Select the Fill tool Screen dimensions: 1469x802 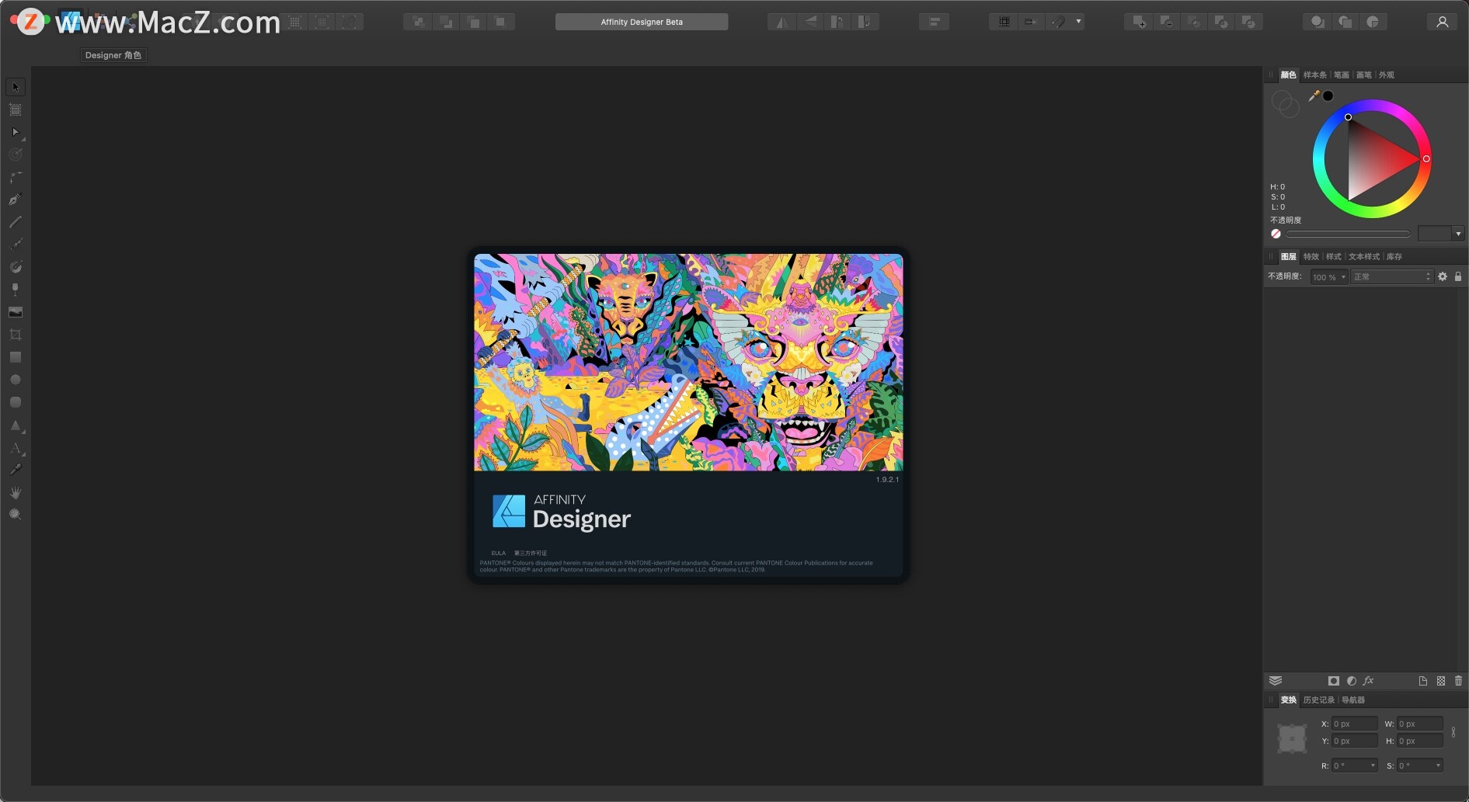point(16,267)
